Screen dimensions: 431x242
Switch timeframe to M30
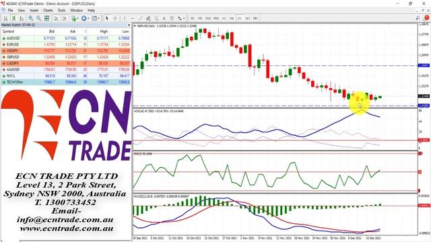pyautogui.click(x=216, y=18)
